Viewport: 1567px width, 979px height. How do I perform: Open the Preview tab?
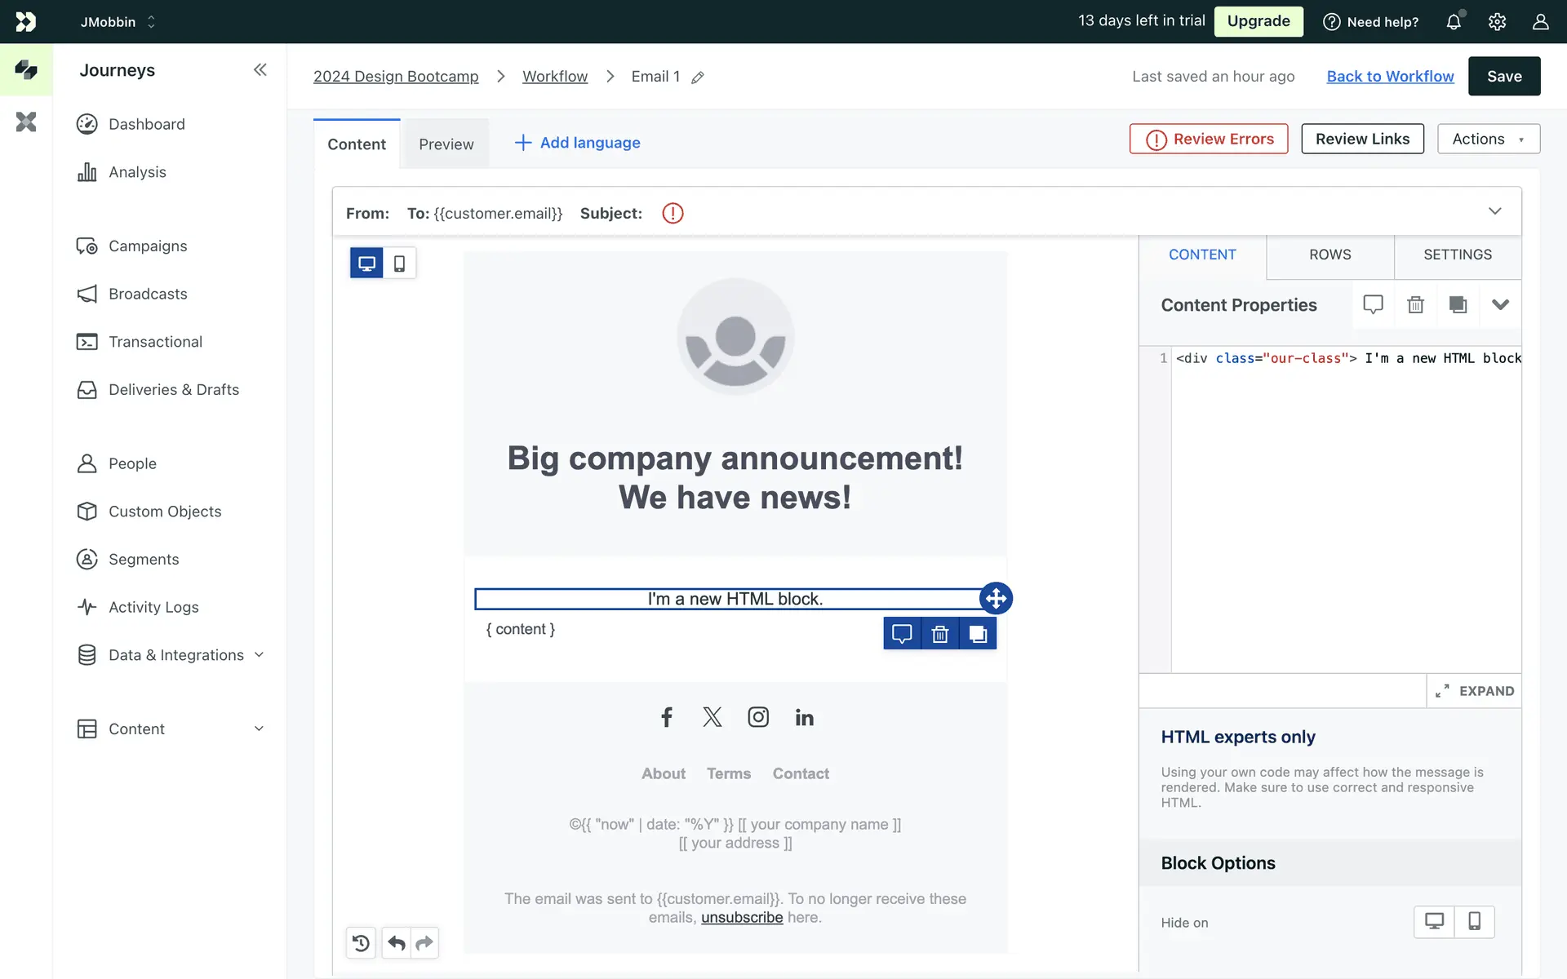coord(446,144)
